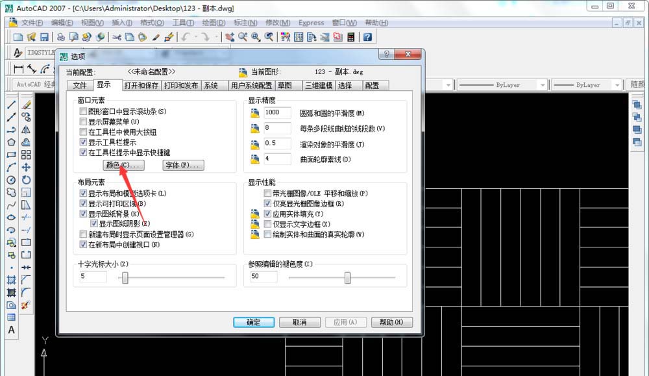The width and height of the screenshot is (649, 376).
Task: Open the linetype ByLayer dropdown
Action: 543,85
